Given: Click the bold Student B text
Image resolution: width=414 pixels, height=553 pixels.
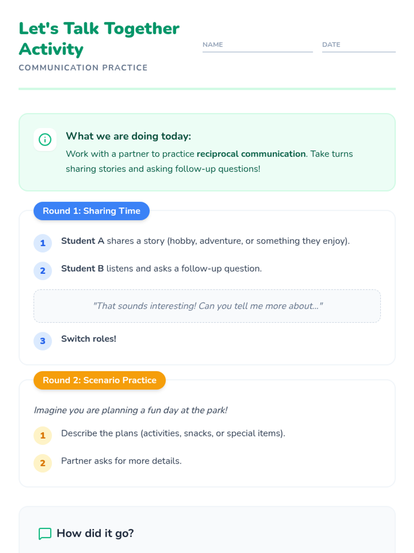Looking at the screenshot, I should pyautogui.click(x=82, y=269).
